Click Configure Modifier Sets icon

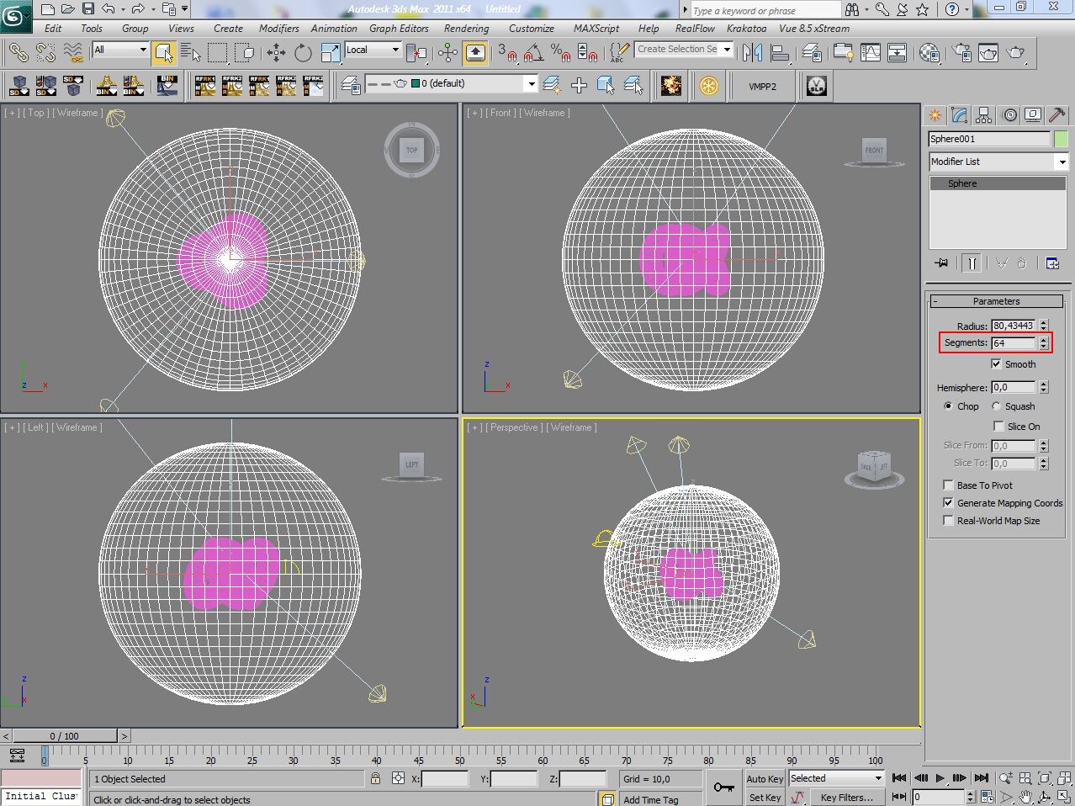pyautogui.click(x=1052, y=263)
